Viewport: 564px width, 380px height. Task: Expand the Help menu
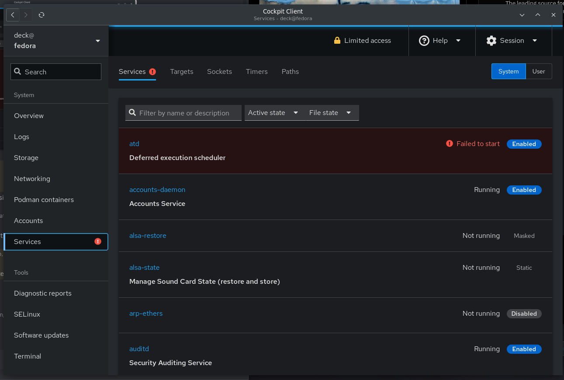[442, 41]
